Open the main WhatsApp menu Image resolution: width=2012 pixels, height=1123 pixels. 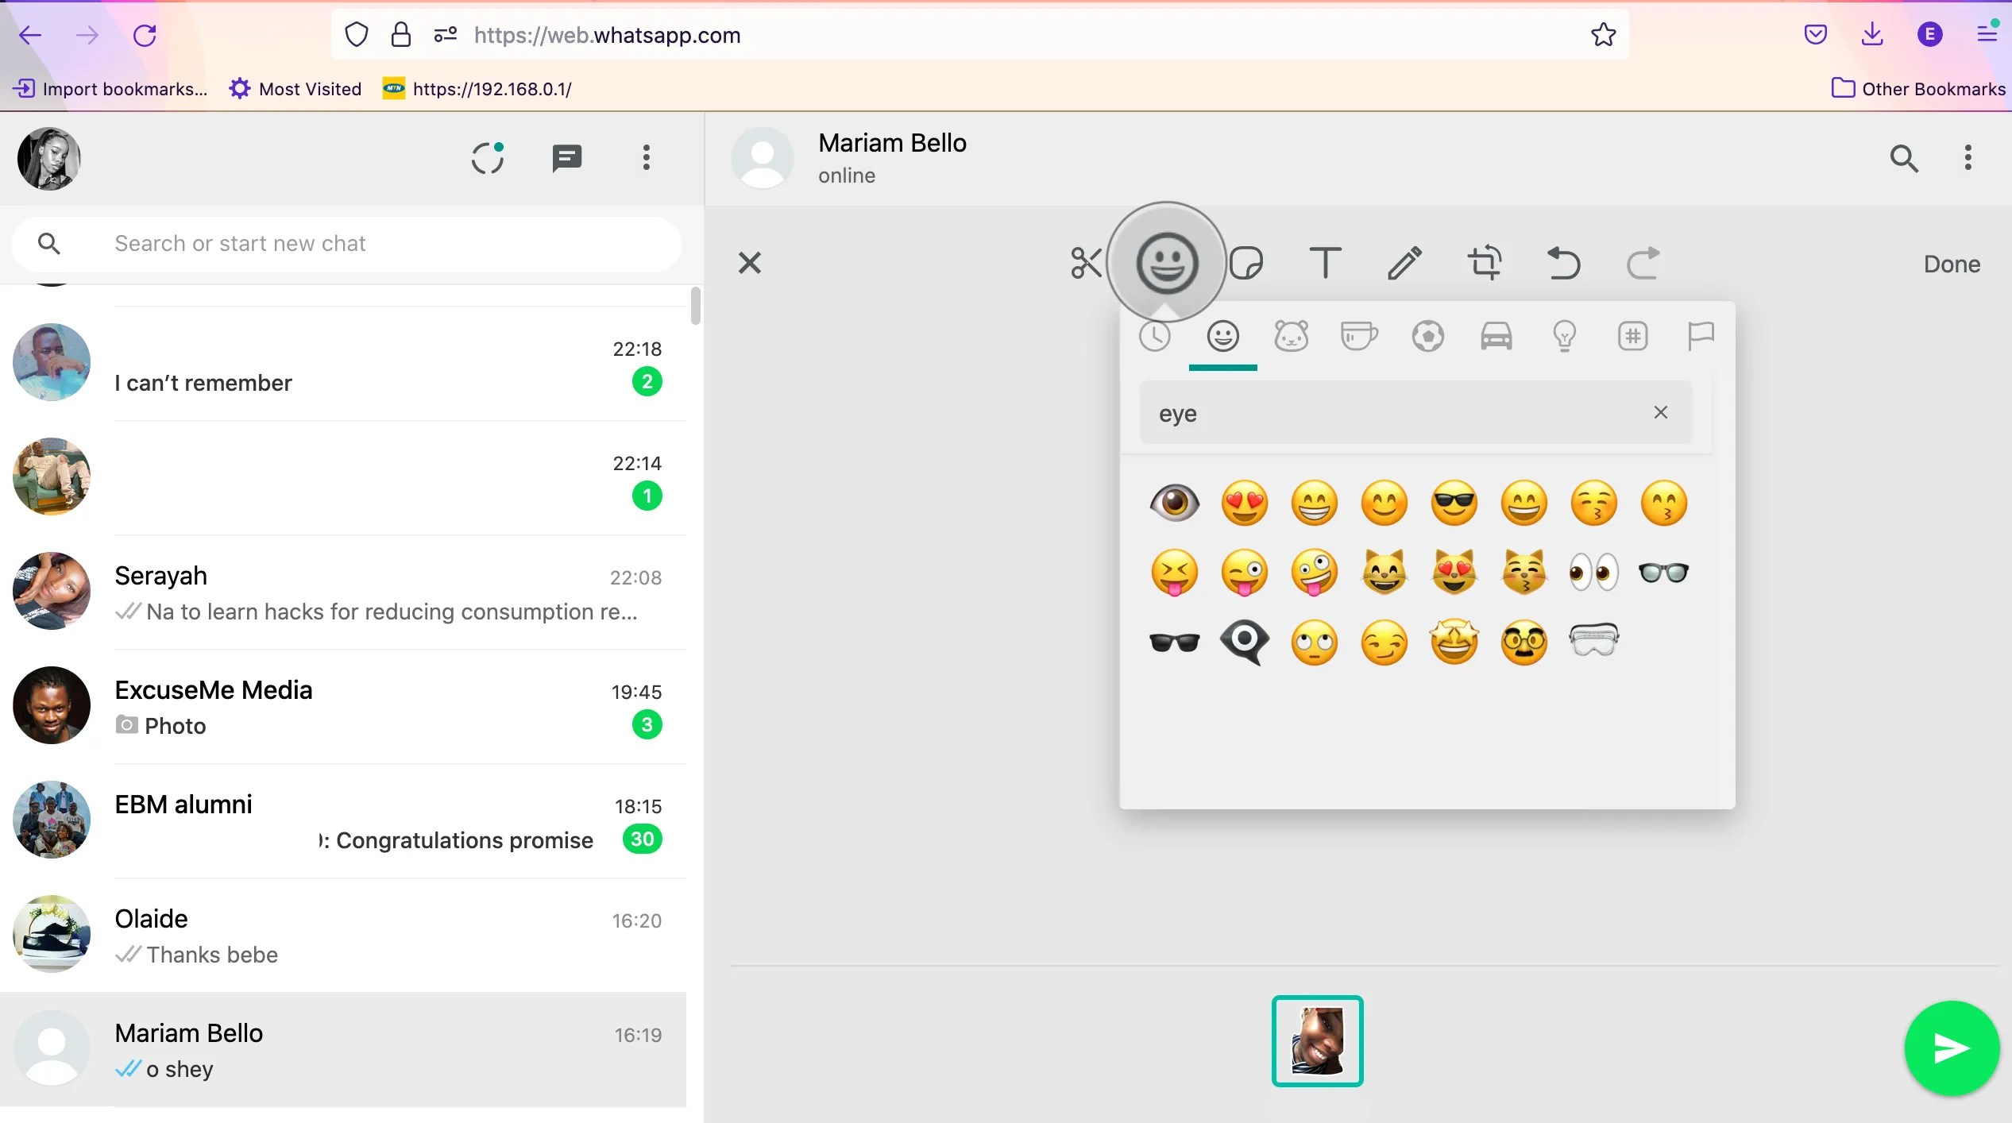[646, 158]
